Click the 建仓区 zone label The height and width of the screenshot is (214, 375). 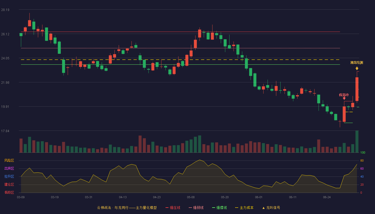point(9,185)
